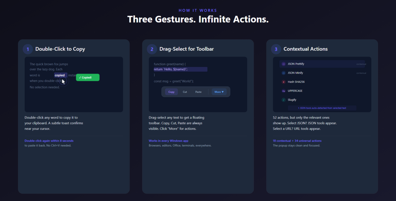
Task: Select the Slugify action entry
Action: (x=292, y=100)
